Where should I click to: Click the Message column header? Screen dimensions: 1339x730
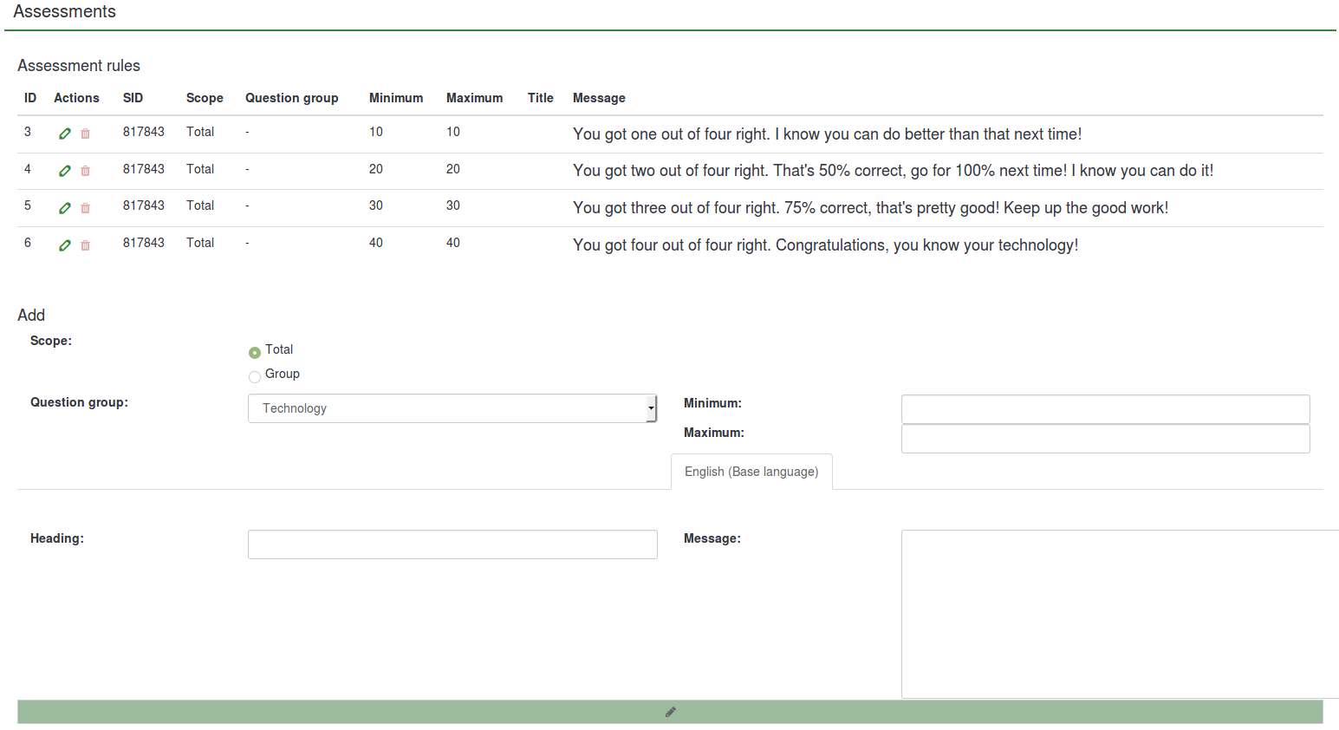click(599, 98)
